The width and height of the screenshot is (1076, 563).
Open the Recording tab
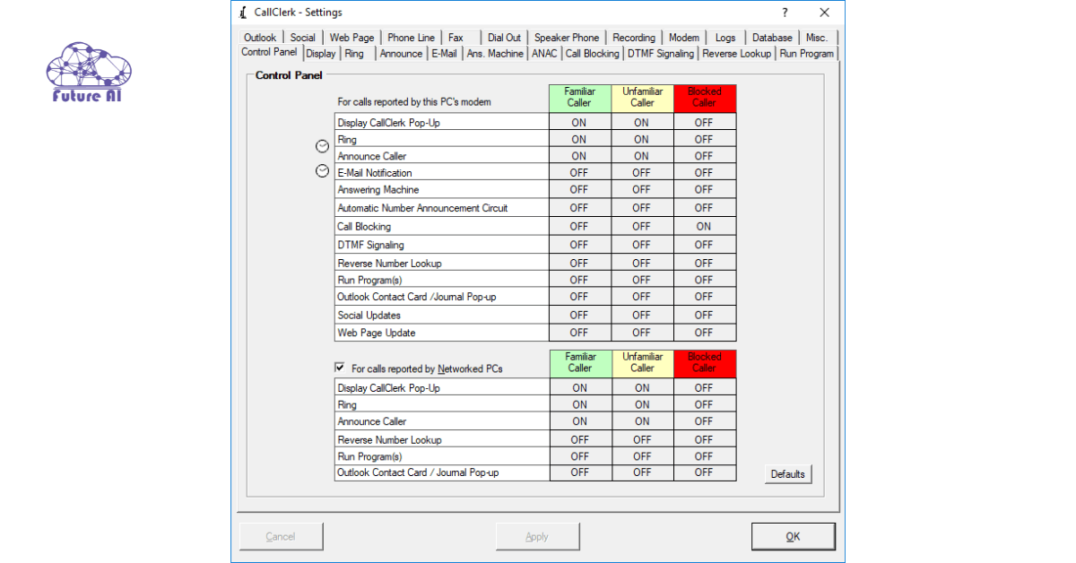point(634,38)
